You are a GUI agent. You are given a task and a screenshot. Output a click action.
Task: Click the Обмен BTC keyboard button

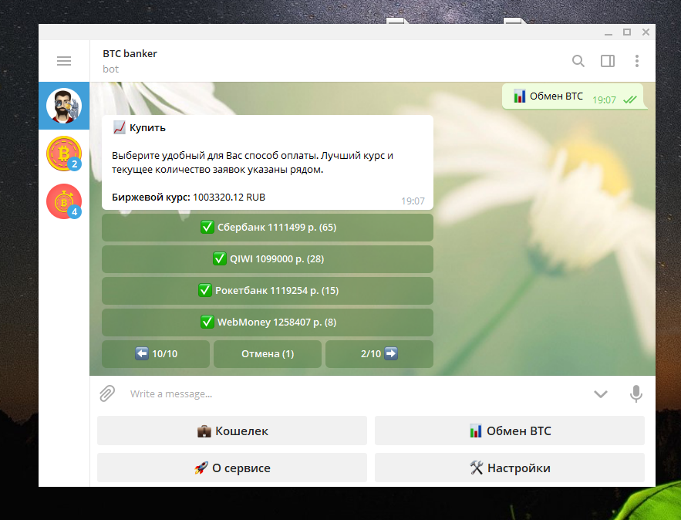coord(510,431)
